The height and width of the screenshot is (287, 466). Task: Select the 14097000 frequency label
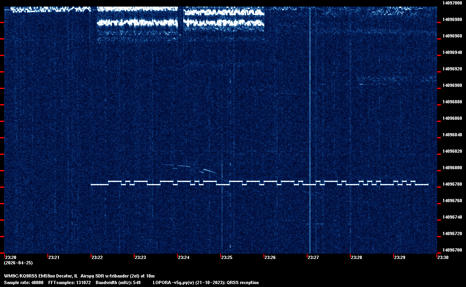pyautogui.click(x=452, y=3)
